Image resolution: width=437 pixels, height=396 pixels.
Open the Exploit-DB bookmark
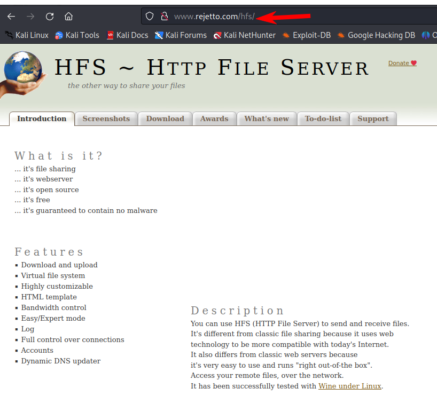pos(306,35)
